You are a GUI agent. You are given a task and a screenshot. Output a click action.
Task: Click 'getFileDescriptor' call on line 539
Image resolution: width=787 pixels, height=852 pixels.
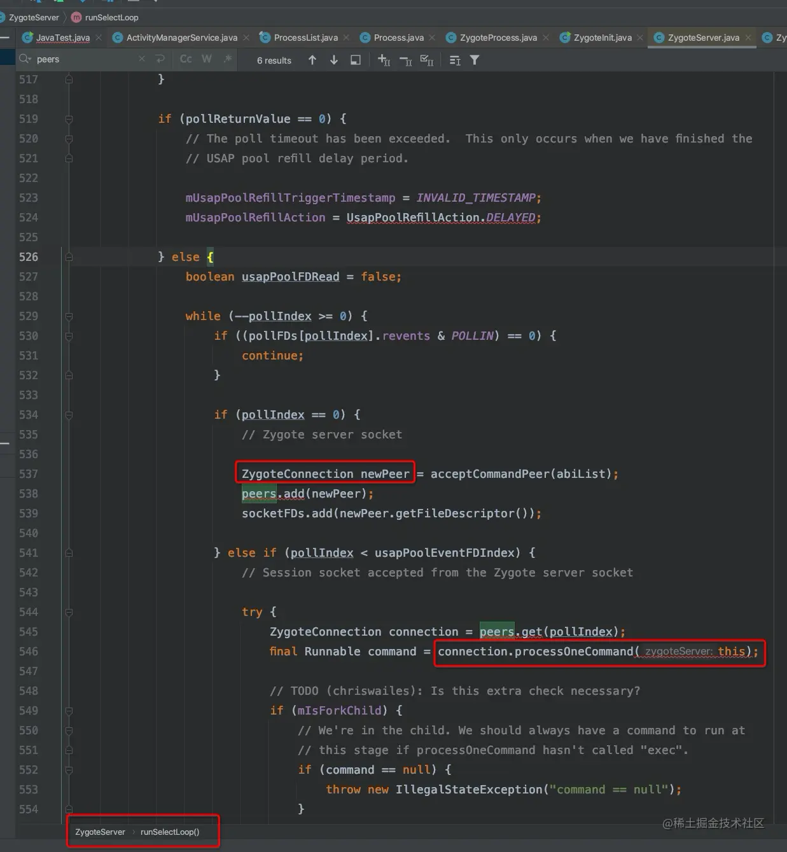coord(455,513)
